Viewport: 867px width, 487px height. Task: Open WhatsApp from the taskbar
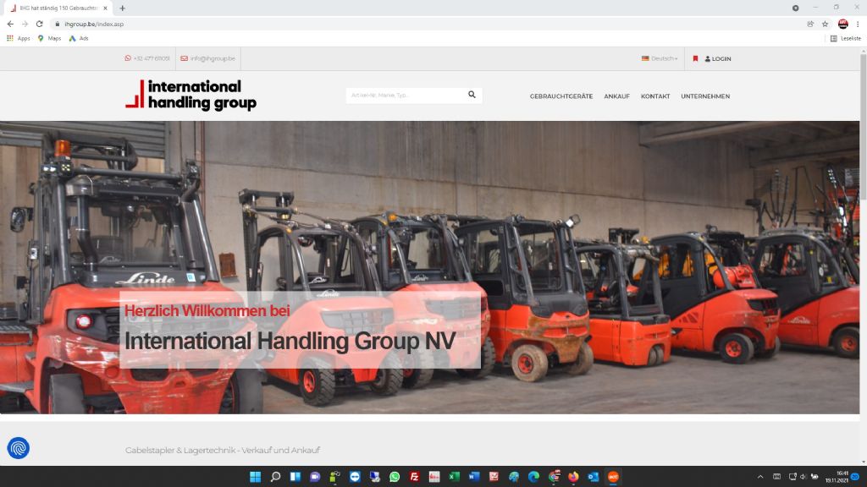pos(395,477)
